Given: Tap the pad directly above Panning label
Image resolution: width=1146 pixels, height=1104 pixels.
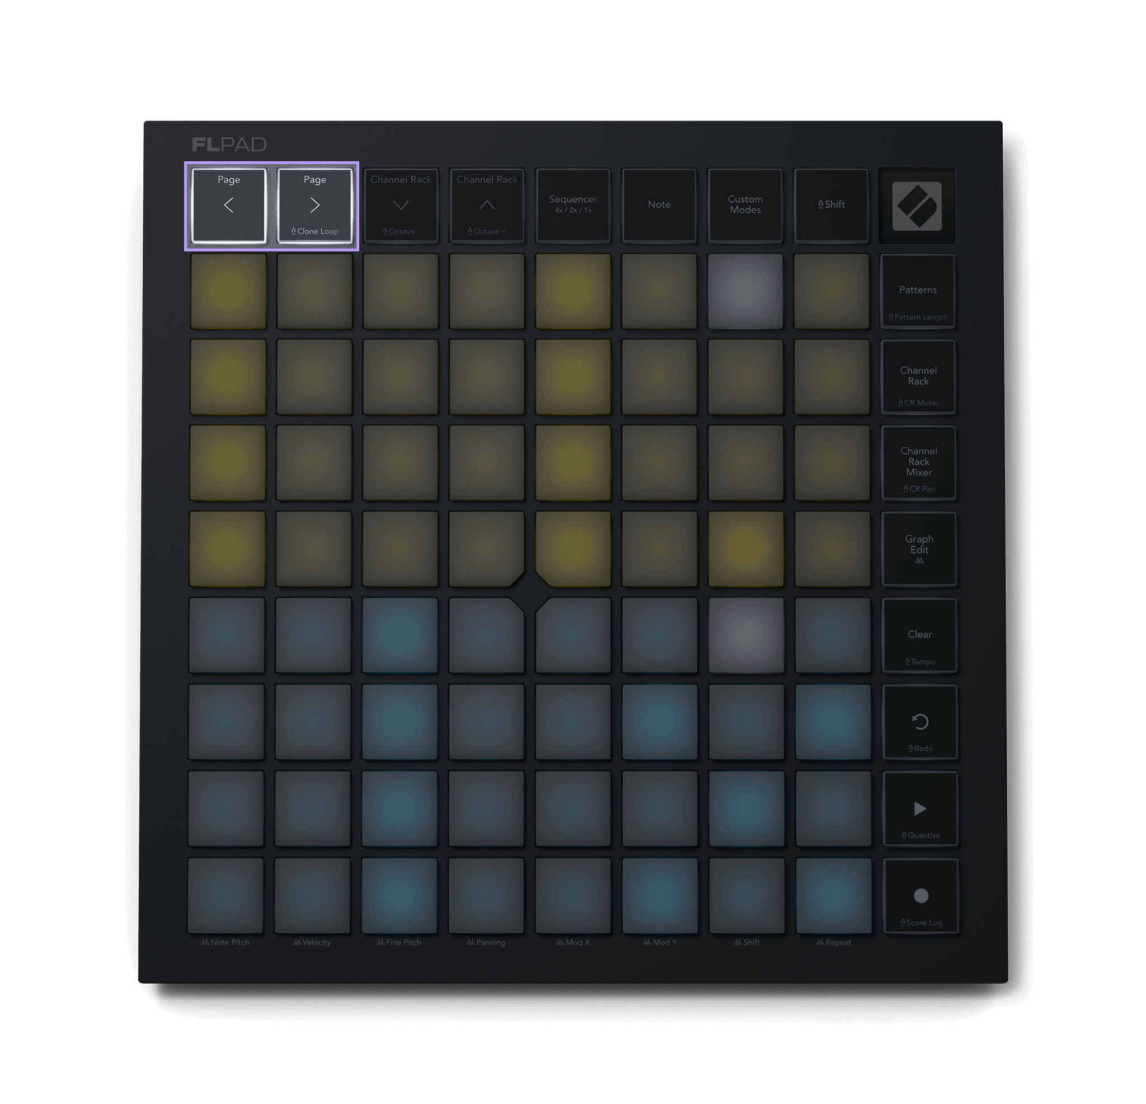Looking at the screenshot, I should tap(486, 896).
